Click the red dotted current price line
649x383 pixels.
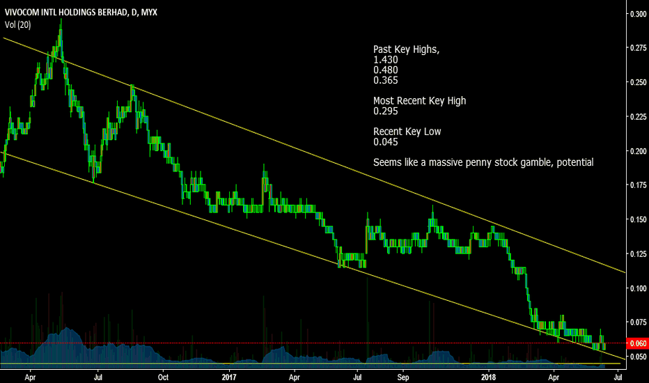[x=313, y=343]
